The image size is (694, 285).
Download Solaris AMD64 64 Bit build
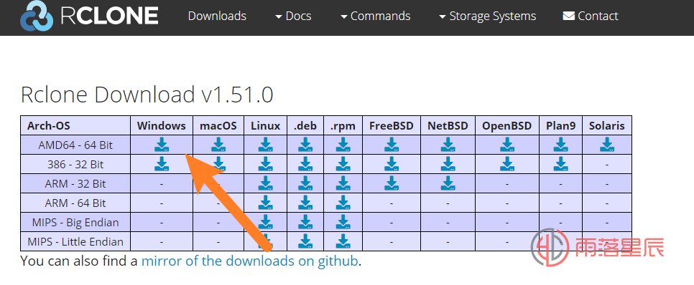click(x=607, y=145)
